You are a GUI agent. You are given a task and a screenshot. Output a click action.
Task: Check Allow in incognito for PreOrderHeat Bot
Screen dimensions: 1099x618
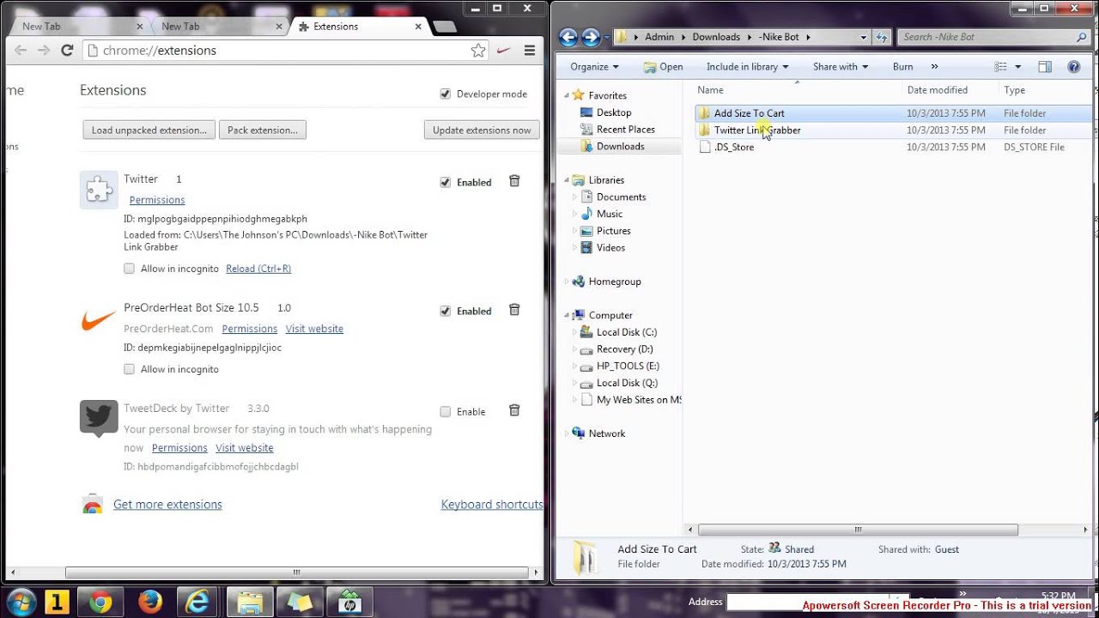pyautogui.click(x=129, y=368)
